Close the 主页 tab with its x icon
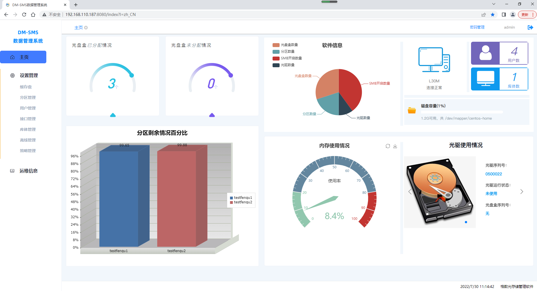The width and height of the screenshot is (537, 291). point(86,27)
